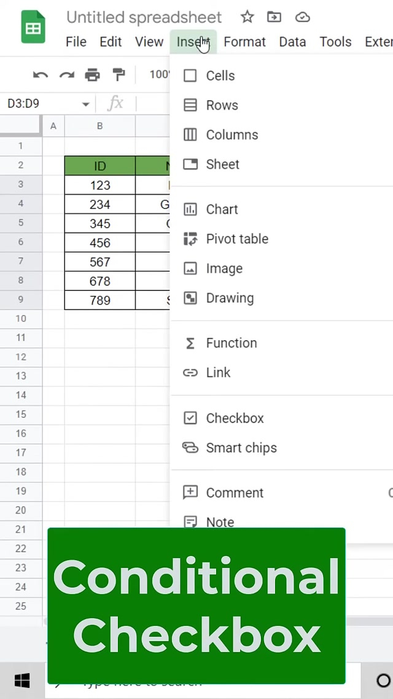Check the cloud save status icon

(x=302, y=17)
